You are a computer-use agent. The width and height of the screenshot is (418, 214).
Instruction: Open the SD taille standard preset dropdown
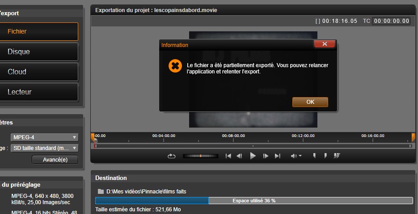(45, 148)
